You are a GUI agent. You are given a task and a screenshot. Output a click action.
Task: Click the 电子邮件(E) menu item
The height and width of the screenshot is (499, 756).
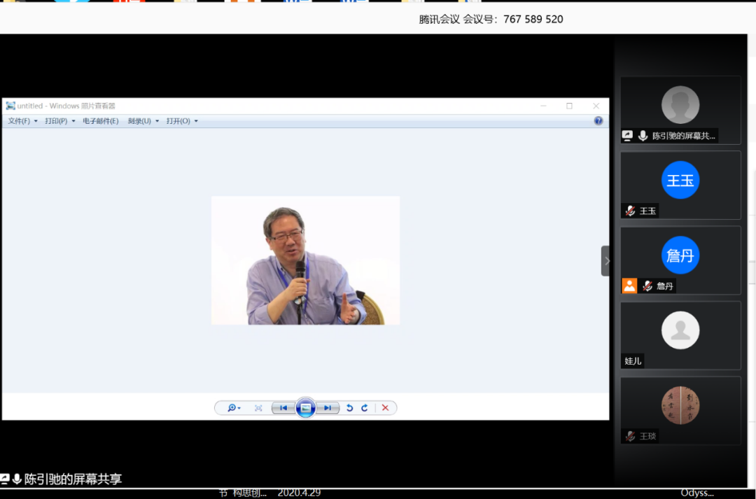[x=100, y=121]
